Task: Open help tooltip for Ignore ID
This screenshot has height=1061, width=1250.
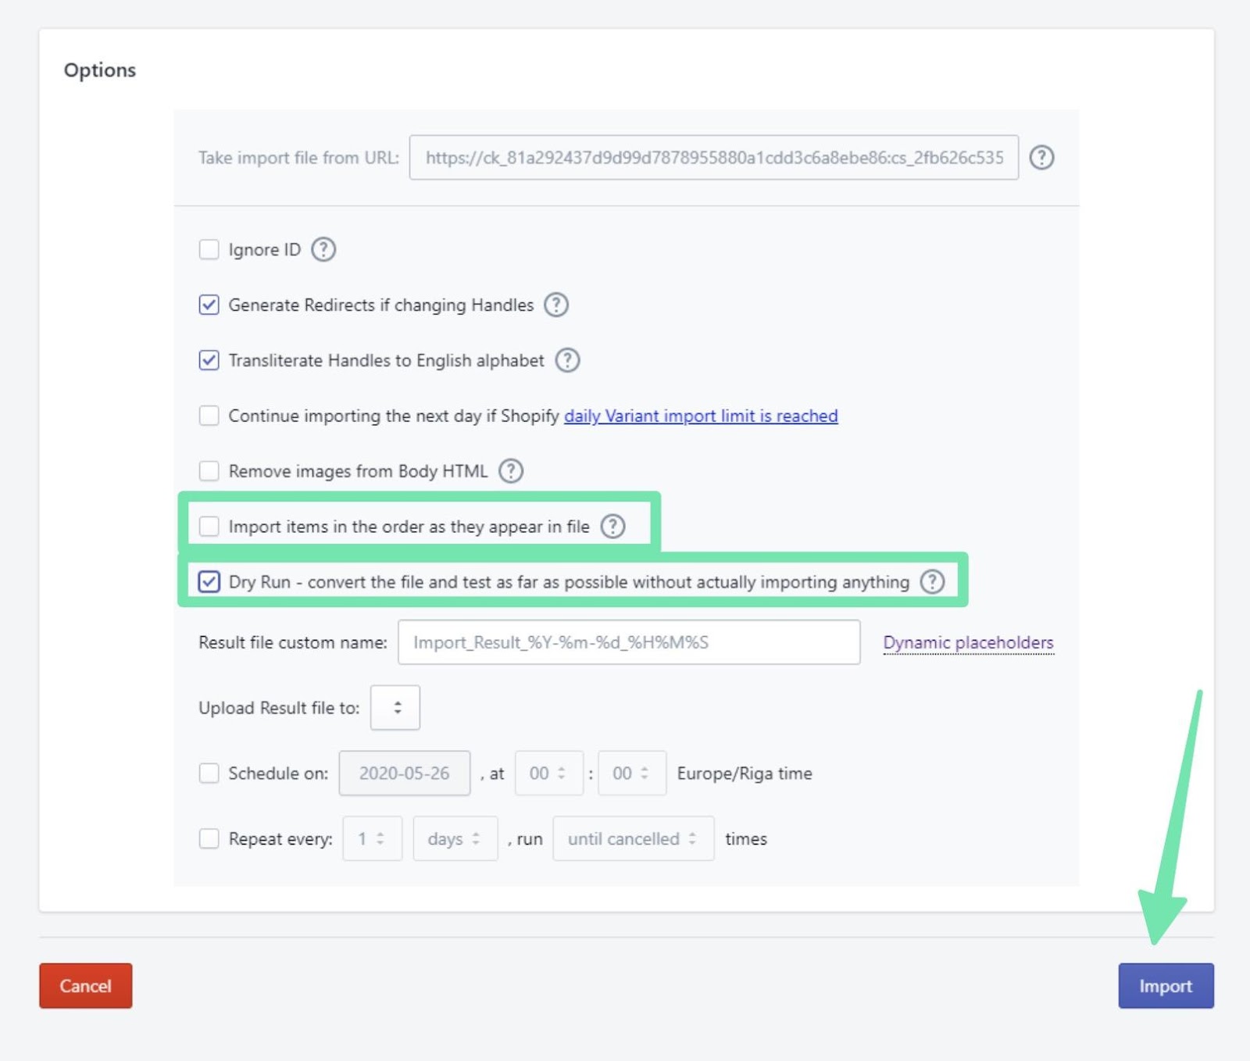Action: click(323, 250)
